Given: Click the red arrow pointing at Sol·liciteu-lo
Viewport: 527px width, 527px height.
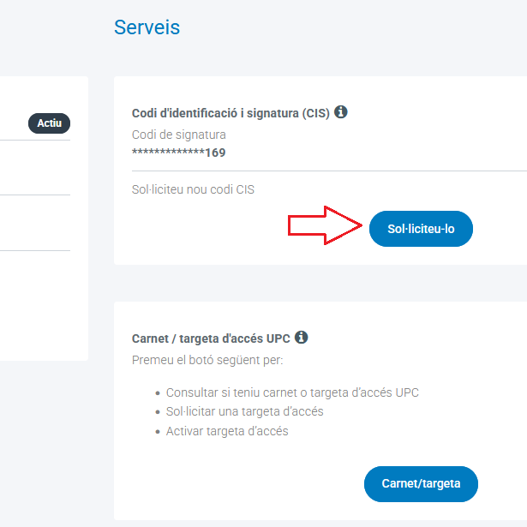Looking at the screenshot, I should point(323,225).
